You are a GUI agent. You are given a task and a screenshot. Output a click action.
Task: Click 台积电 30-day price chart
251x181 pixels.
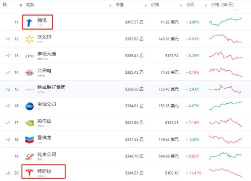225,72
